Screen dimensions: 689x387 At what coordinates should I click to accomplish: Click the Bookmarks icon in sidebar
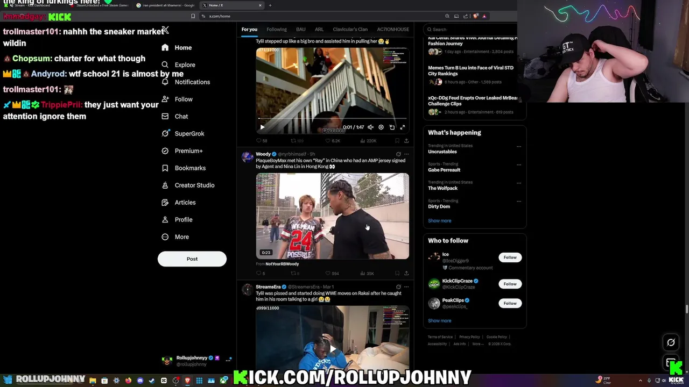point(165,168)
